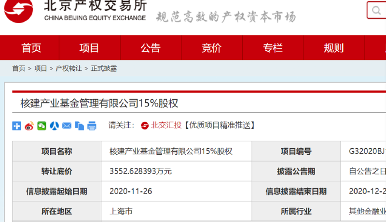Click the search magnifier icon
This screenshot has height=222, width=386.
(x=376, y=10)
